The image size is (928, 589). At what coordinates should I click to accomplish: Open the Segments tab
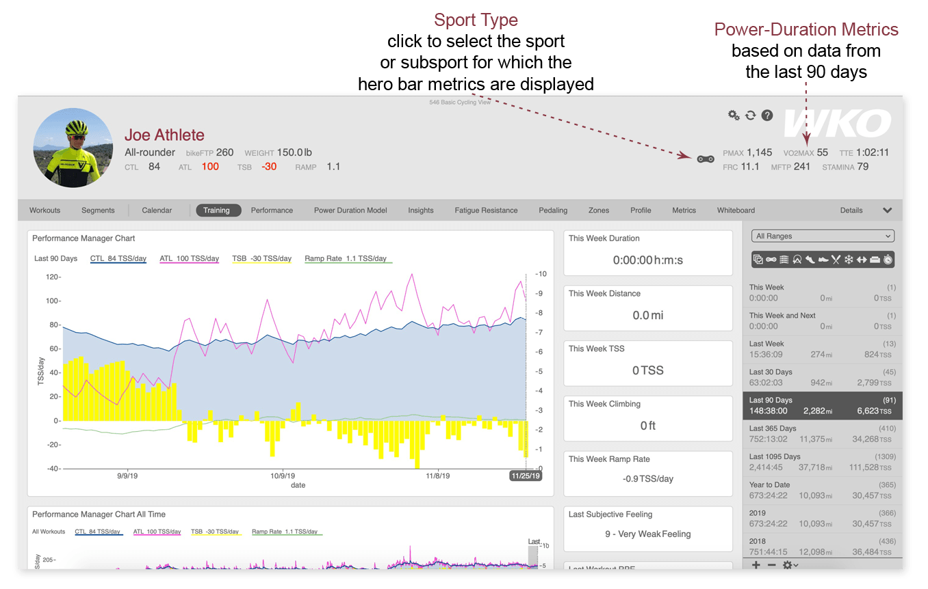[98, 210]
